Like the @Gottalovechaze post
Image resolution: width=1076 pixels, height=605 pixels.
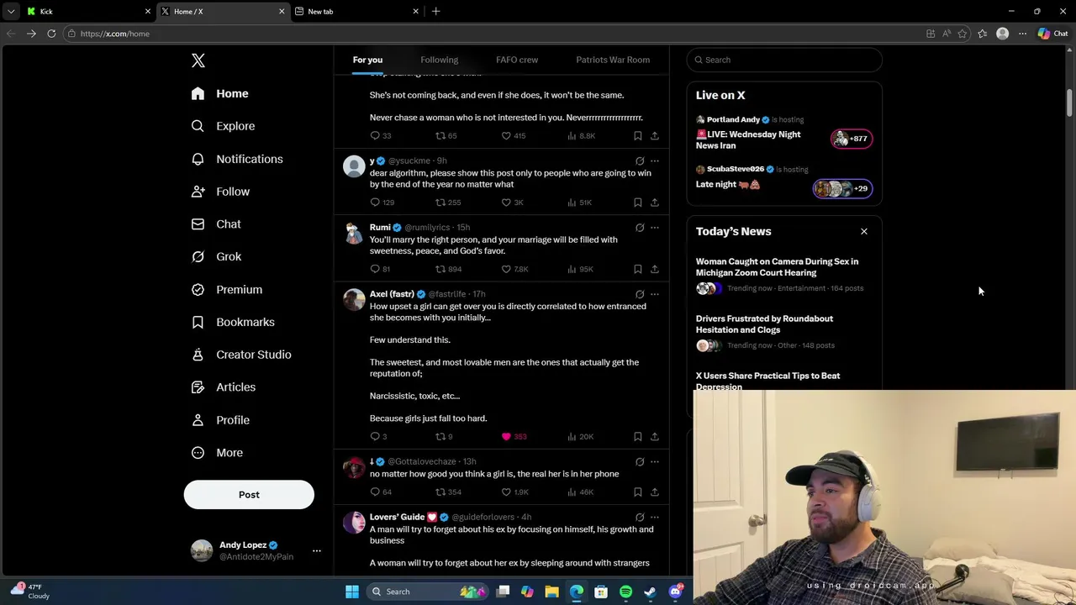click(506, 492)
